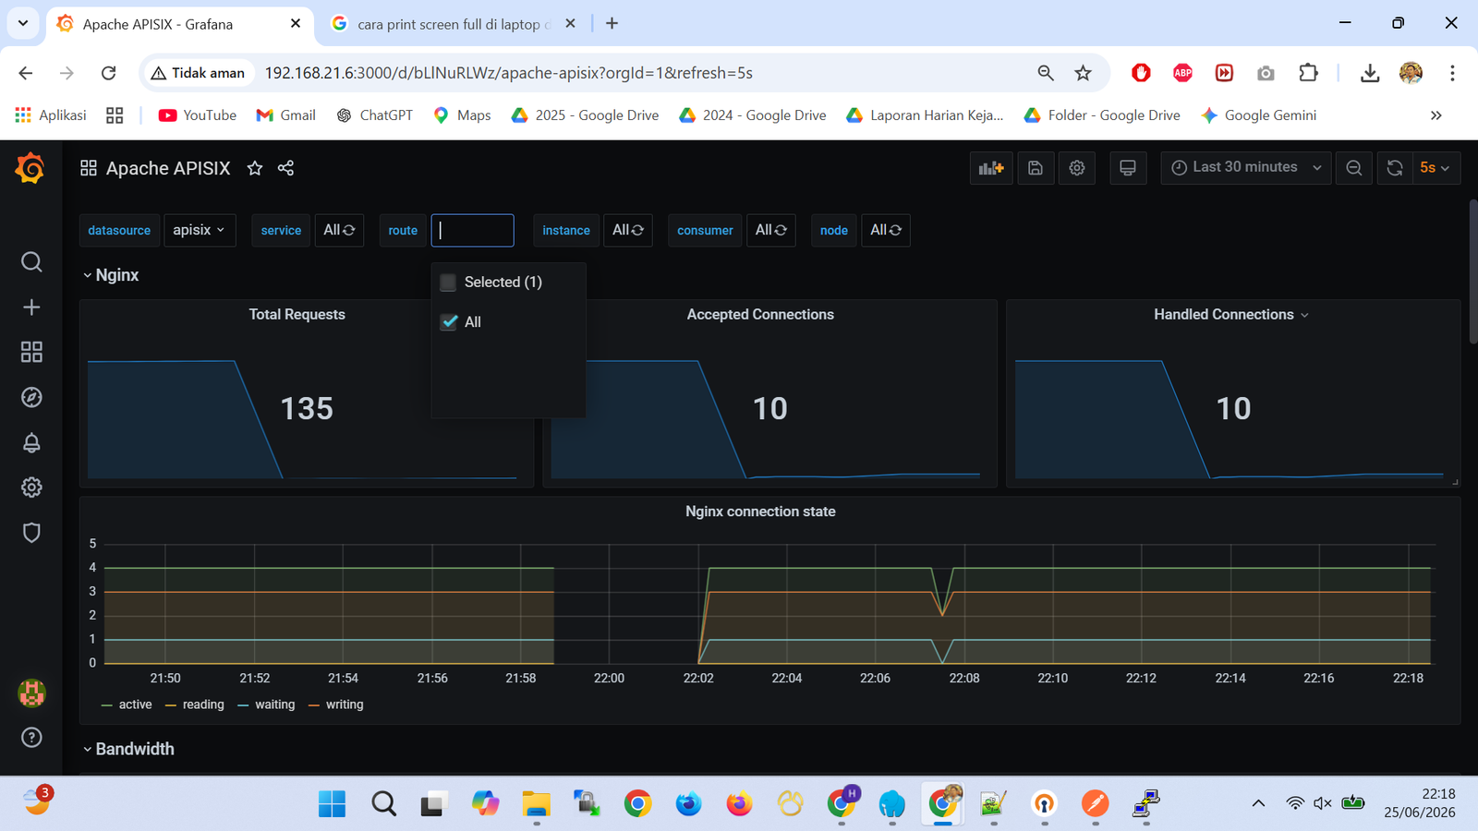Open dashboard settings gear
This screenshot has height=831, width=1478.
coord(1077,168)
